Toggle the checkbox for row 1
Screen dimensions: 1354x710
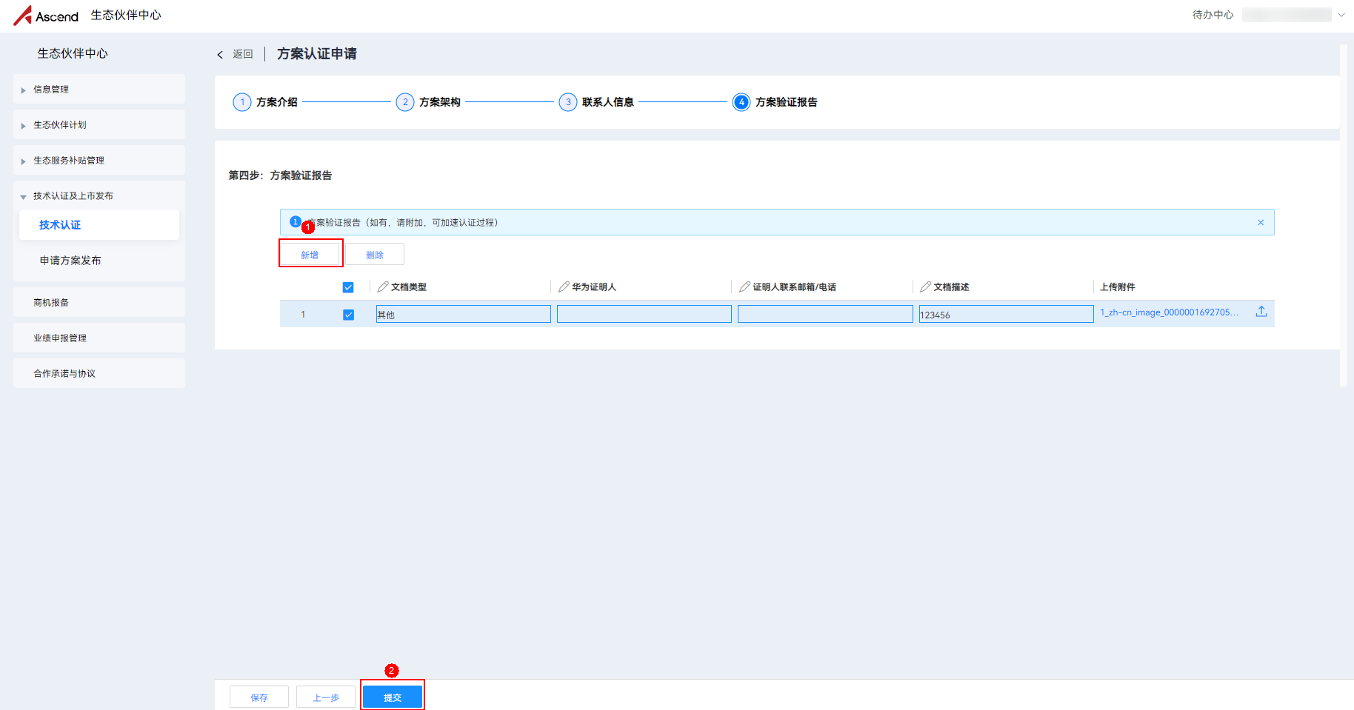[348, 315]
